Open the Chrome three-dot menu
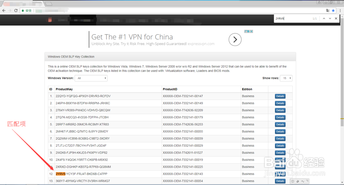This screenshot has width=344, height=185. pos(340,11)
